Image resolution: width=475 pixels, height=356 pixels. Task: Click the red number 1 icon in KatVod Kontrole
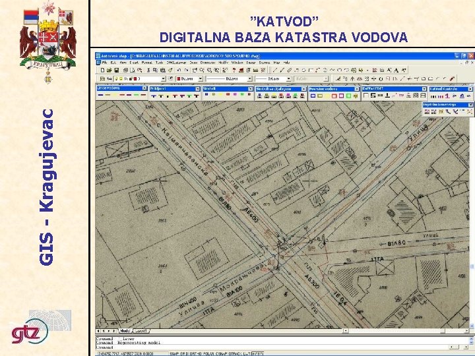pyautogui.click(x=447, y=96)
